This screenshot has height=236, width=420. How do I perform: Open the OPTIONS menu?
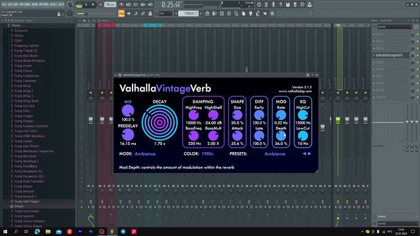tap(44, 5)
